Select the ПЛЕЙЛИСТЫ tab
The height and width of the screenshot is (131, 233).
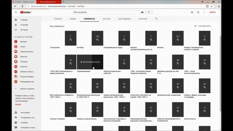coord(89,19)
